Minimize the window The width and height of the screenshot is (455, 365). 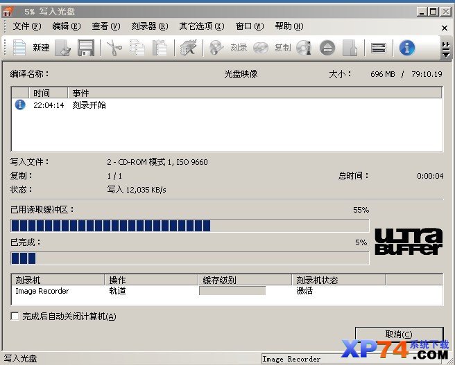pyautogui.click(x=422, y=12)
